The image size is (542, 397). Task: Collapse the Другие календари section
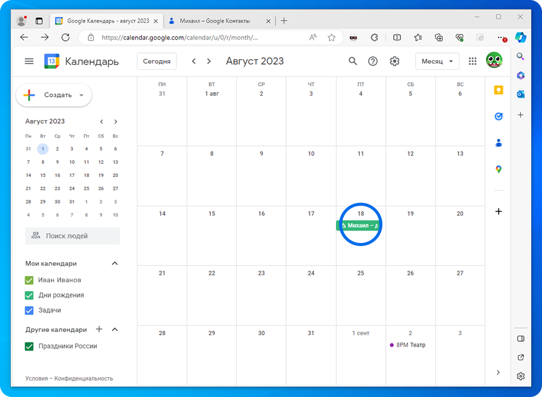115,330
